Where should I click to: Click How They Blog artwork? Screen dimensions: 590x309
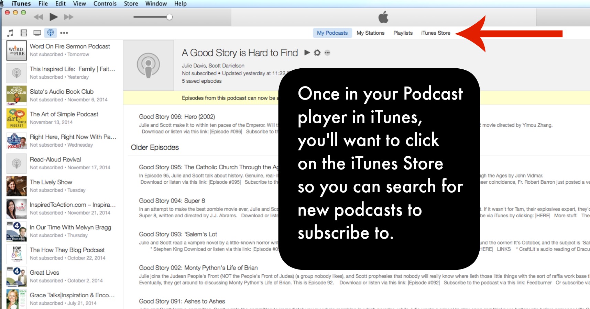(17, 254)
